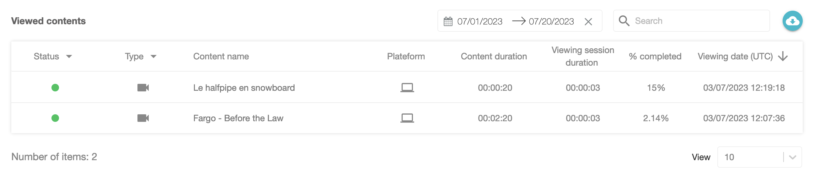Open the View items-per-page dropdown

(759, 157)
